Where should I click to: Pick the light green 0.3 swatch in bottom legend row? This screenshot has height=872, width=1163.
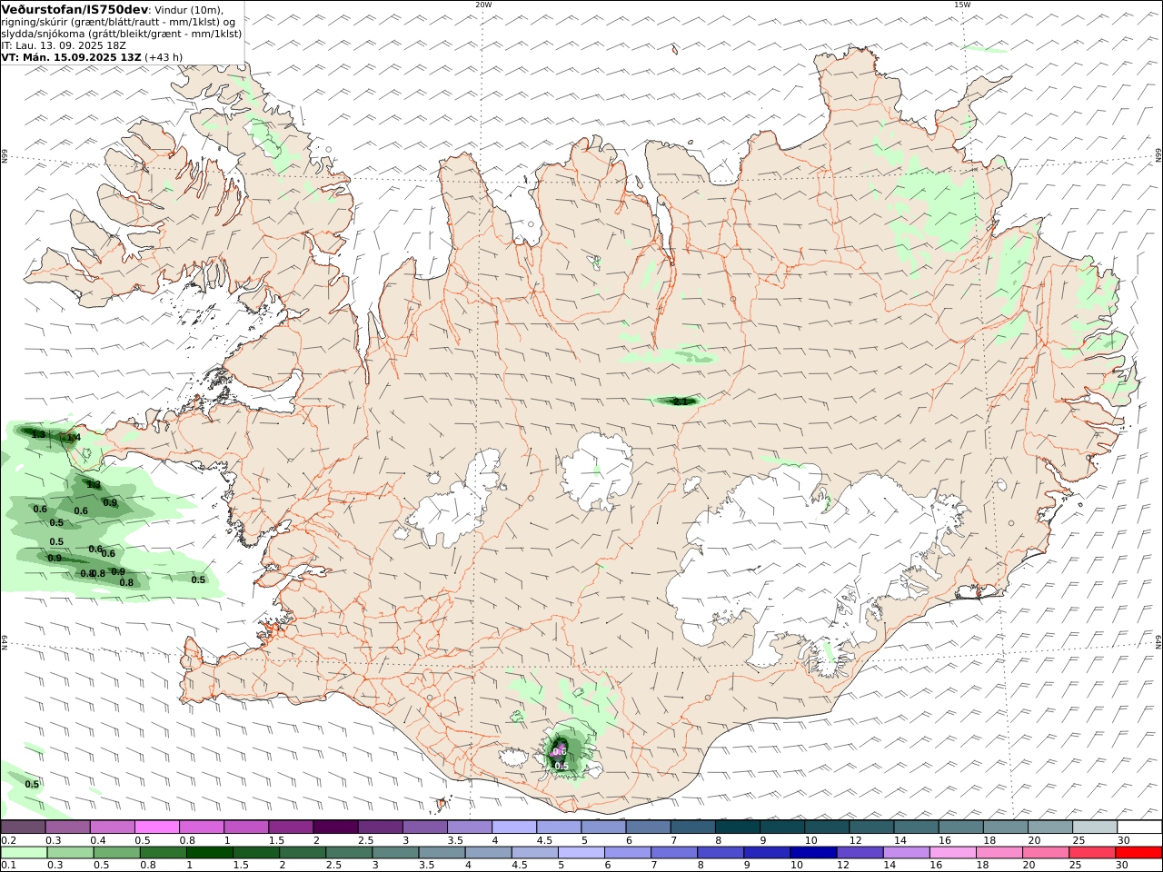coord(70,853)
